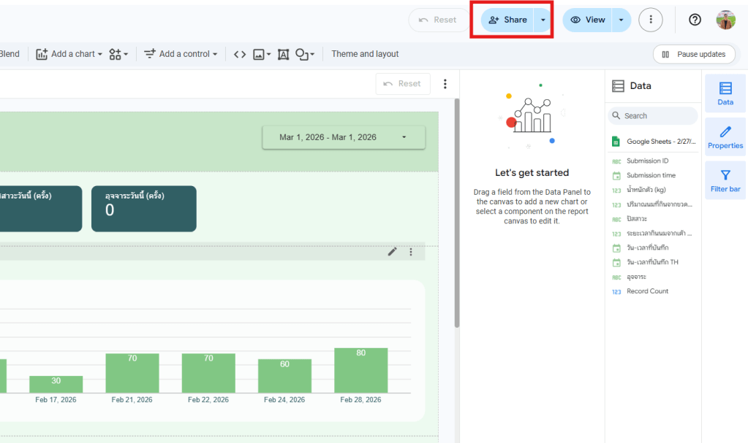Open the three-dot more options button near View
The width and height of the screenshot is (748, 443).
(x=650, y=20)
